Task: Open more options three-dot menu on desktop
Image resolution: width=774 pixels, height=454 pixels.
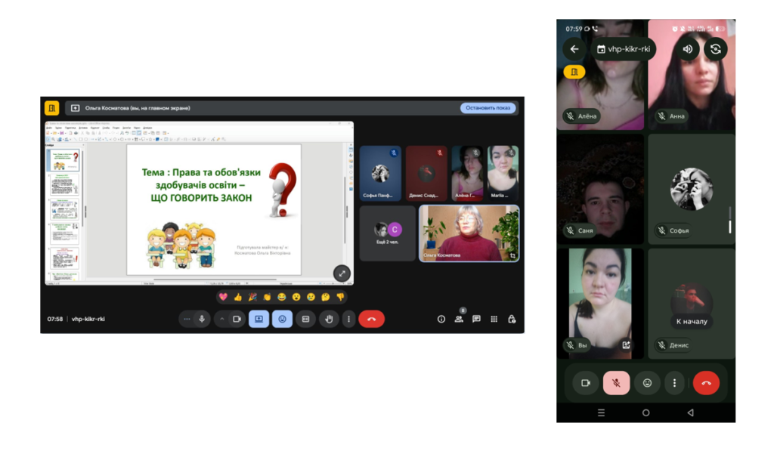Action: (x=348, y=319)
